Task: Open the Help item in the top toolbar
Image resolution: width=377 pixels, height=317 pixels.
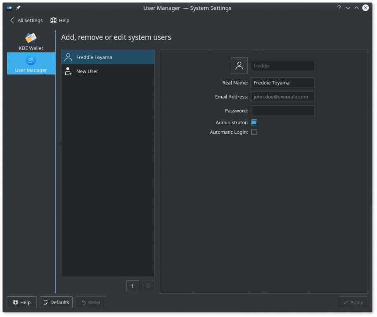Action: [60, 20]
